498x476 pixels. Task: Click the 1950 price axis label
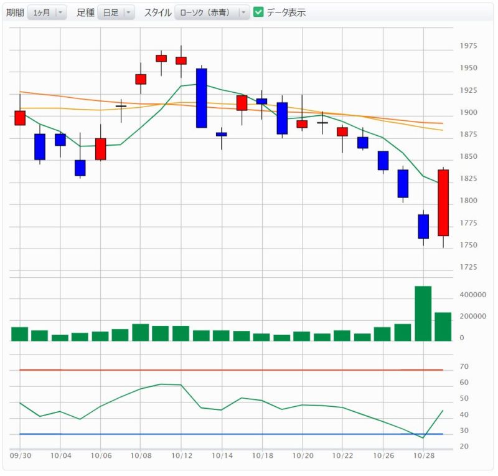pyautogui.click(x=468, y=68)
